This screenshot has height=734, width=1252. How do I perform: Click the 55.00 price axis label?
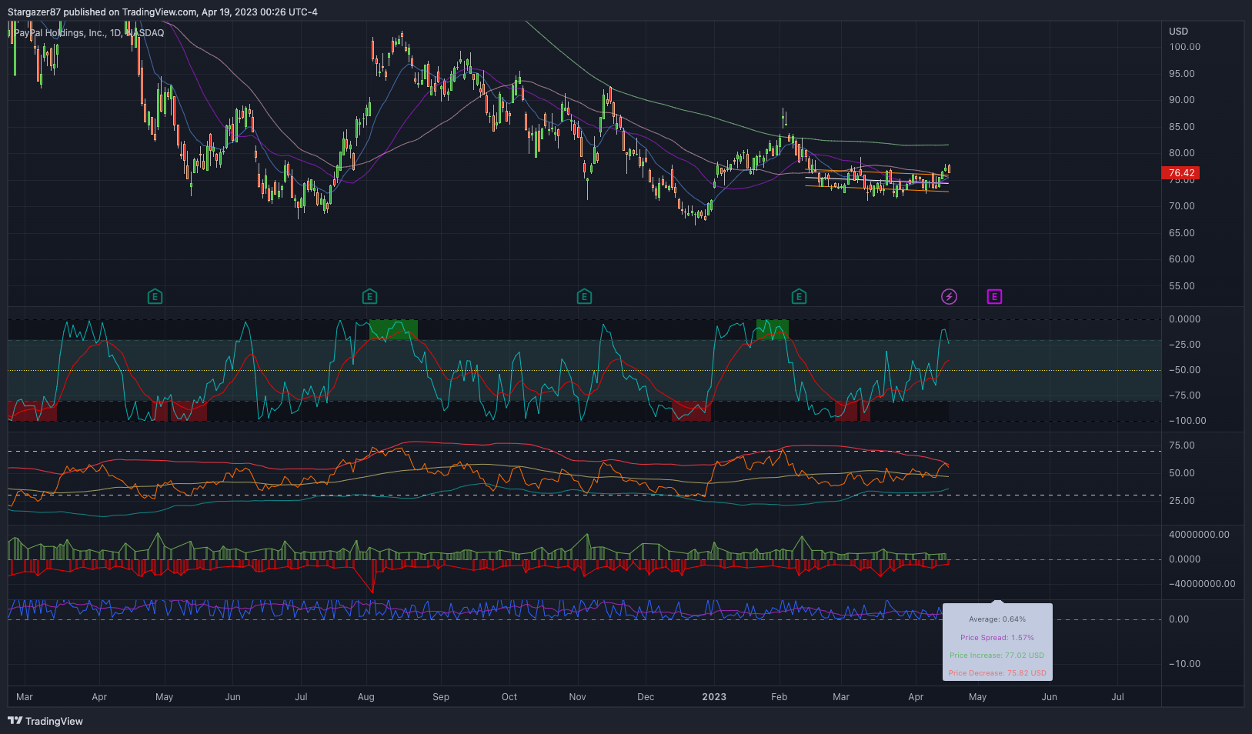click(x=1182, y=286)
